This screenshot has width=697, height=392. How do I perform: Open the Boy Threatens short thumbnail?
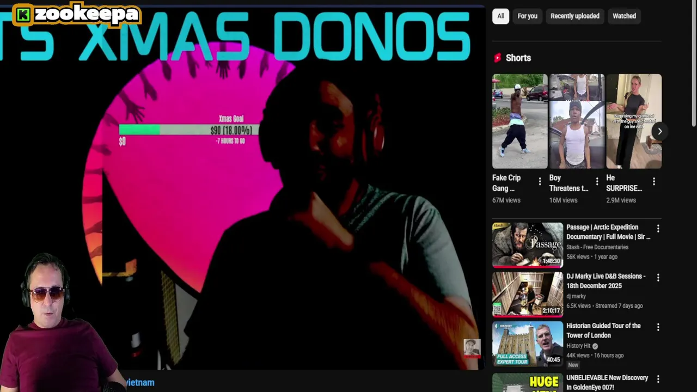(577, 121)
